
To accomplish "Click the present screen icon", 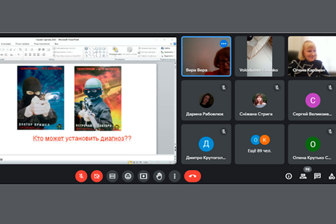I will [143, 176].
